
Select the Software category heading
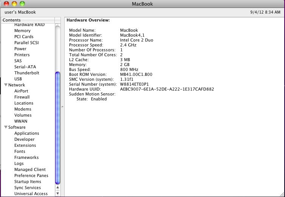pos(17,127)
